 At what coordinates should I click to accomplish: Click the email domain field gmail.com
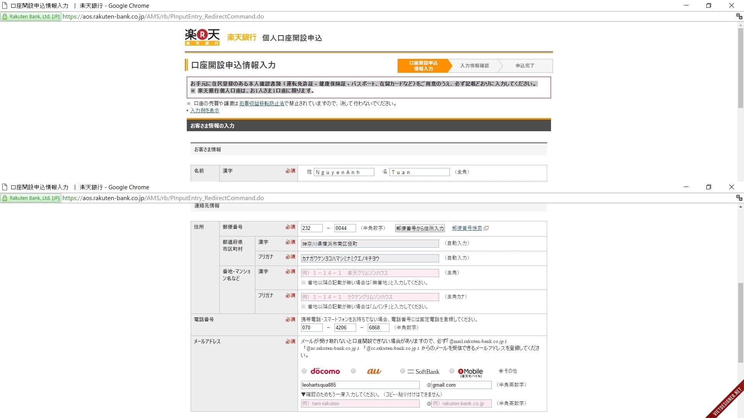click(x=462, y=385)
